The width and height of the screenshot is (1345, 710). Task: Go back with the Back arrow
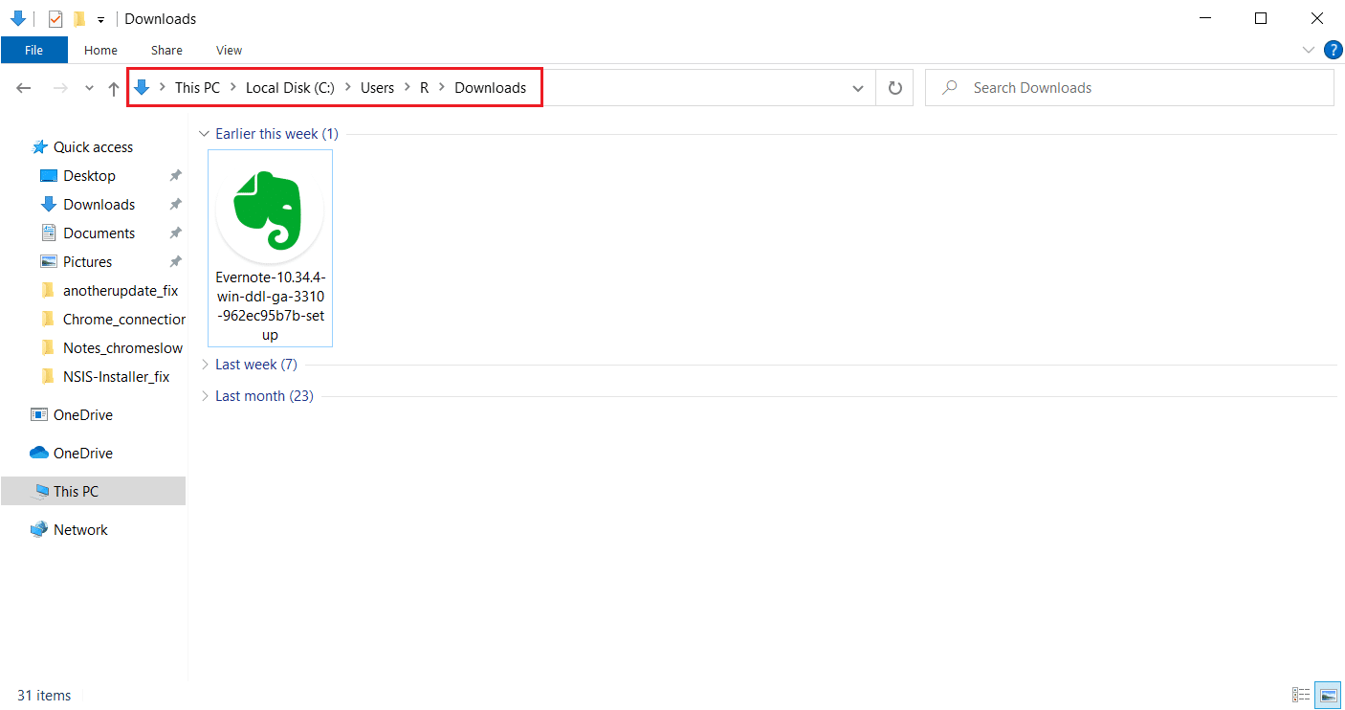(x=24, y=88)
